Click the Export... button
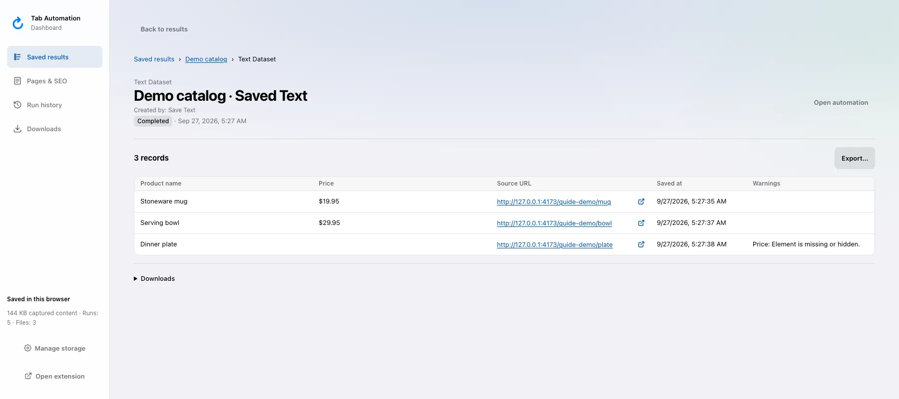The height and width of the screenshot is (399, 899). click(x=855, y=158)
